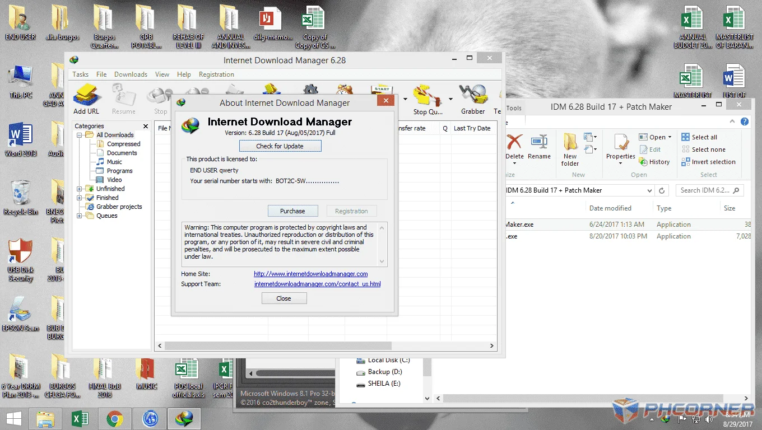Open the File menu in IDM
This screenshot has width=762, height=430.
pos(101,74)
